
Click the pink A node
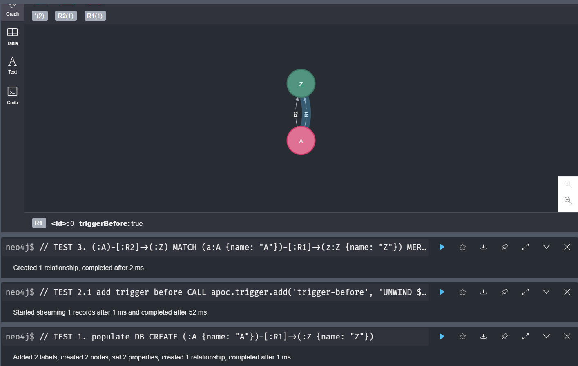(301, 141)
